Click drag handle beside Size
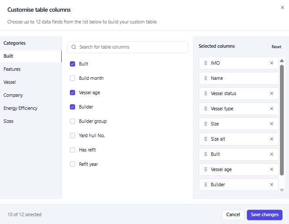Image resolution: width=289 pixels, height=224 pixels. pos(206,124)
